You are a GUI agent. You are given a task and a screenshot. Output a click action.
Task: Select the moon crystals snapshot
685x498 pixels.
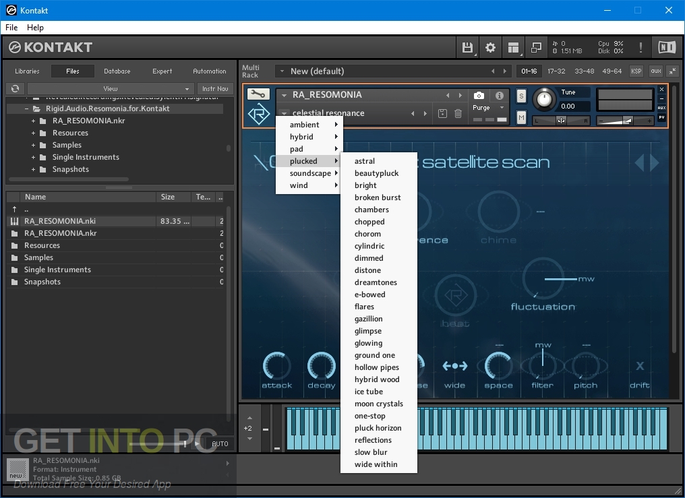pos(379,404)
